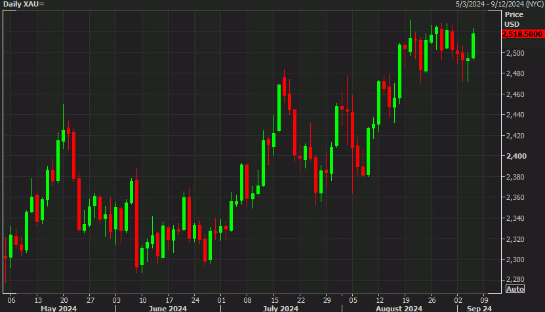Click the 29 date tick in July
The image size is (545, 312).
tap(327, 300)
